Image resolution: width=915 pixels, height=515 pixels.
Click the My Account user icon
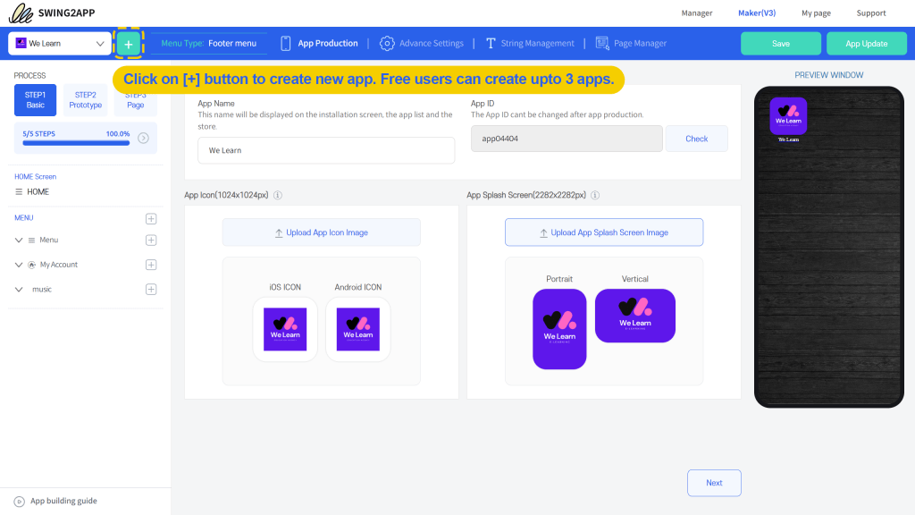point(32,265)
